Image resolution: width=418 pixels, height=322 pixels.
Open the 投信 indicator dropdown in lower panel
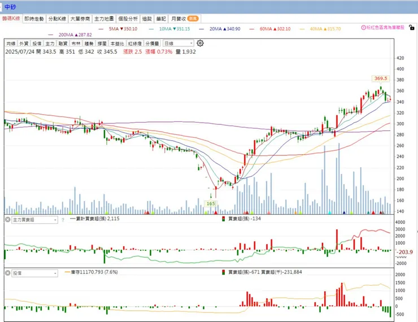pyautogui.click(x=34, y=273)
